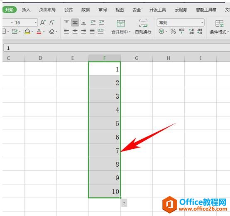Toggle vertical middle alignment
Screen dimensions: 230x216
[75, 22]
